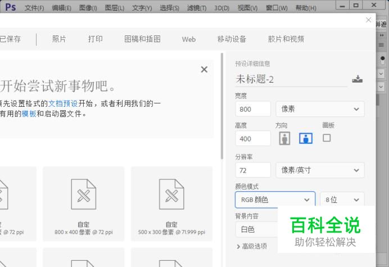Close the new document dialog
Viewport: 389px width, 267px height.
click(368, 20)
